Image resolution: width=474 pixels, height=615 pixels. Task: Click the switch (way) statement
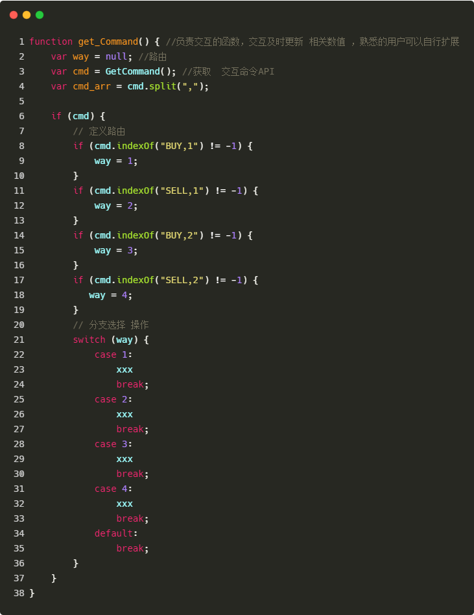111,340
